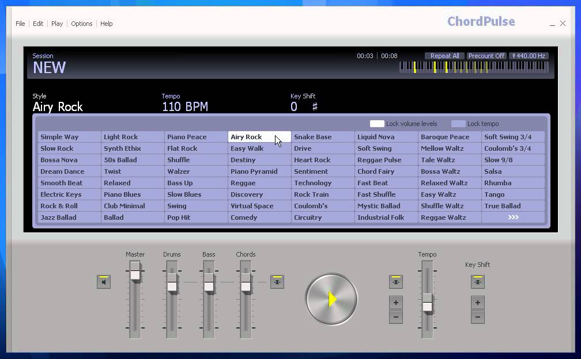Pick the Liquid Nova style
The height and width of the screenshot is (359, 581).
pos(386,137)
